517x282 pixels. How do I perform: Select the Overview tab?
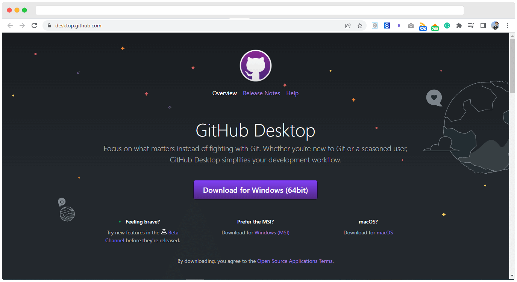click(x=224, y=93)
